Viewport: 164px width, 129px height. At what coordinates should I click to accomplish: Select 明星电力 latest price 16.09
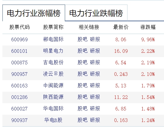[121, 51]
